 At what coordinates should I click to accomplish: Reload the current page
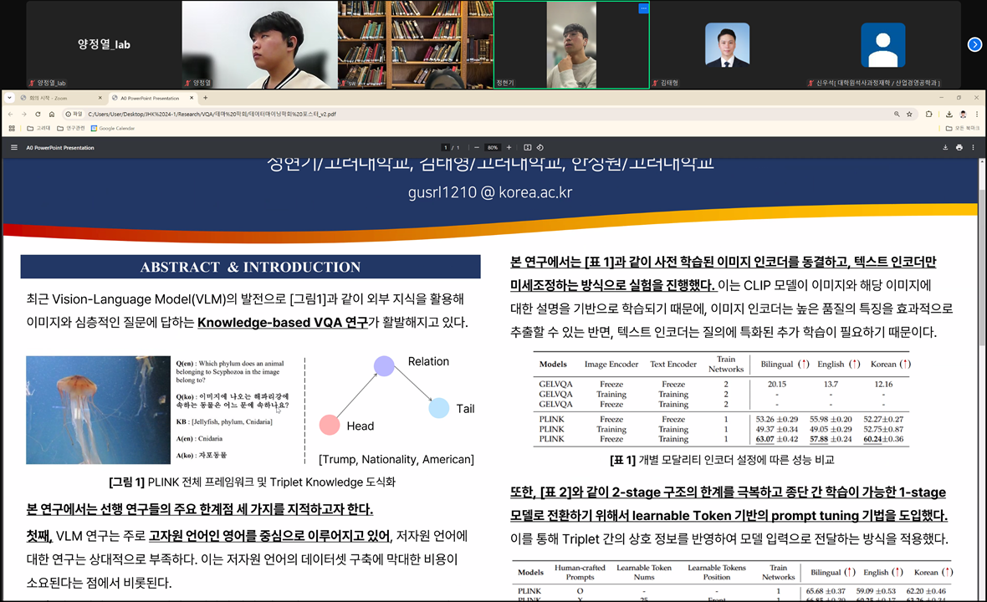[x=38, y=115]
